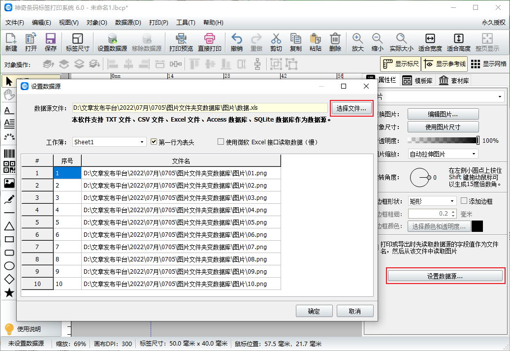
Task: Click the 文件名 column header
Action: [x=181, y=161]
